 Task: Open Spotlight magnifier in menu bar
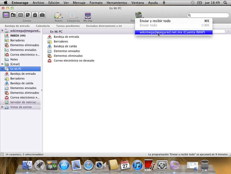225,3
